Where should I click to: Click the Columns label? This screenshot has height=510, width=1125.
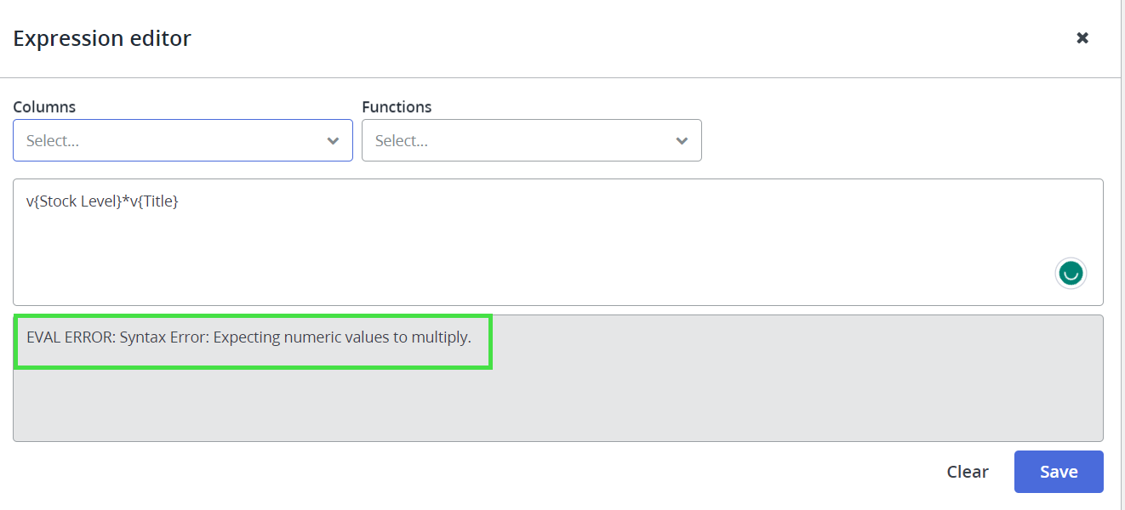[x=44, y=107]
